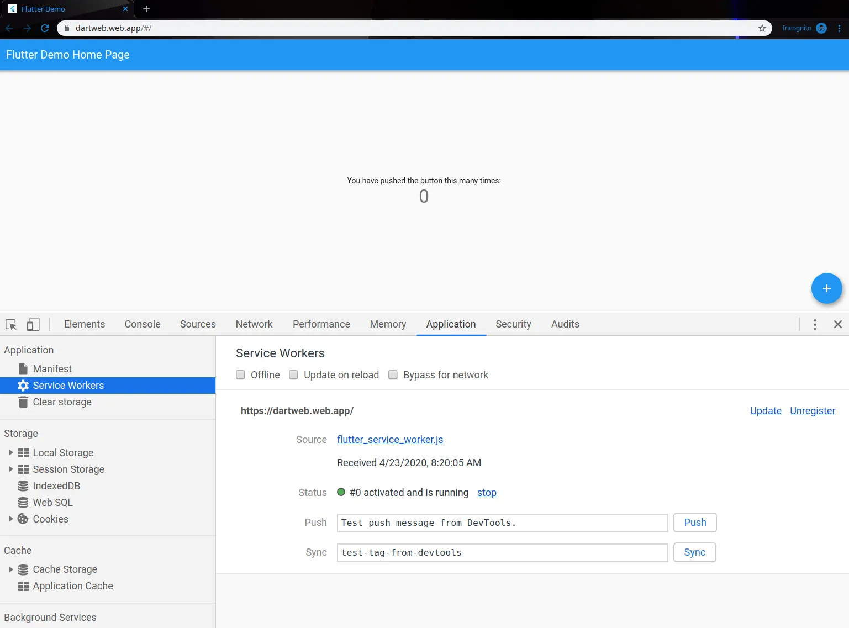Open the DevTools three-dot menu
Viewport: 849px width, 628px height.
click(815, 324)
